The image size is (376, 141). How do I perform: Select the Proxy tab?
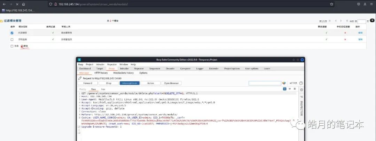111,69
